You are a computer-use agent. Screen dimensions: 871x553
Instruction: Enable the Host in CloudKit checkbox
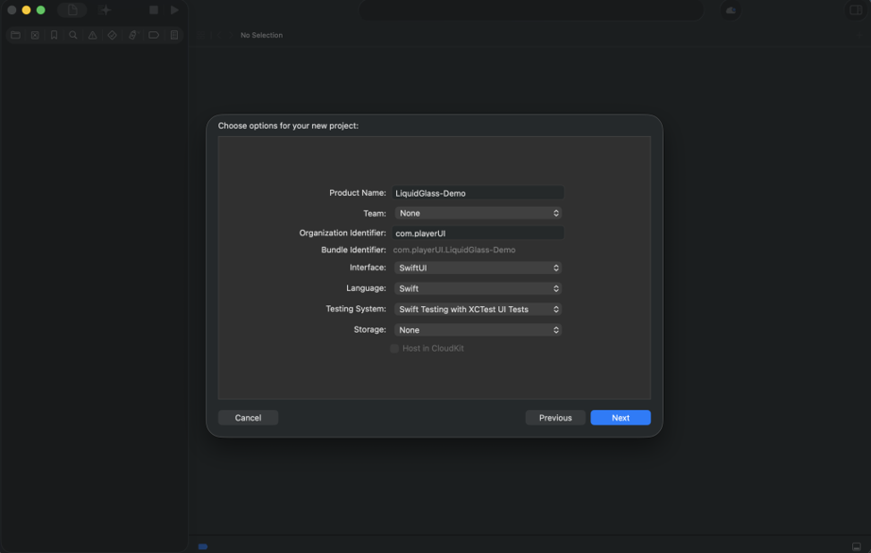point(394,349)
